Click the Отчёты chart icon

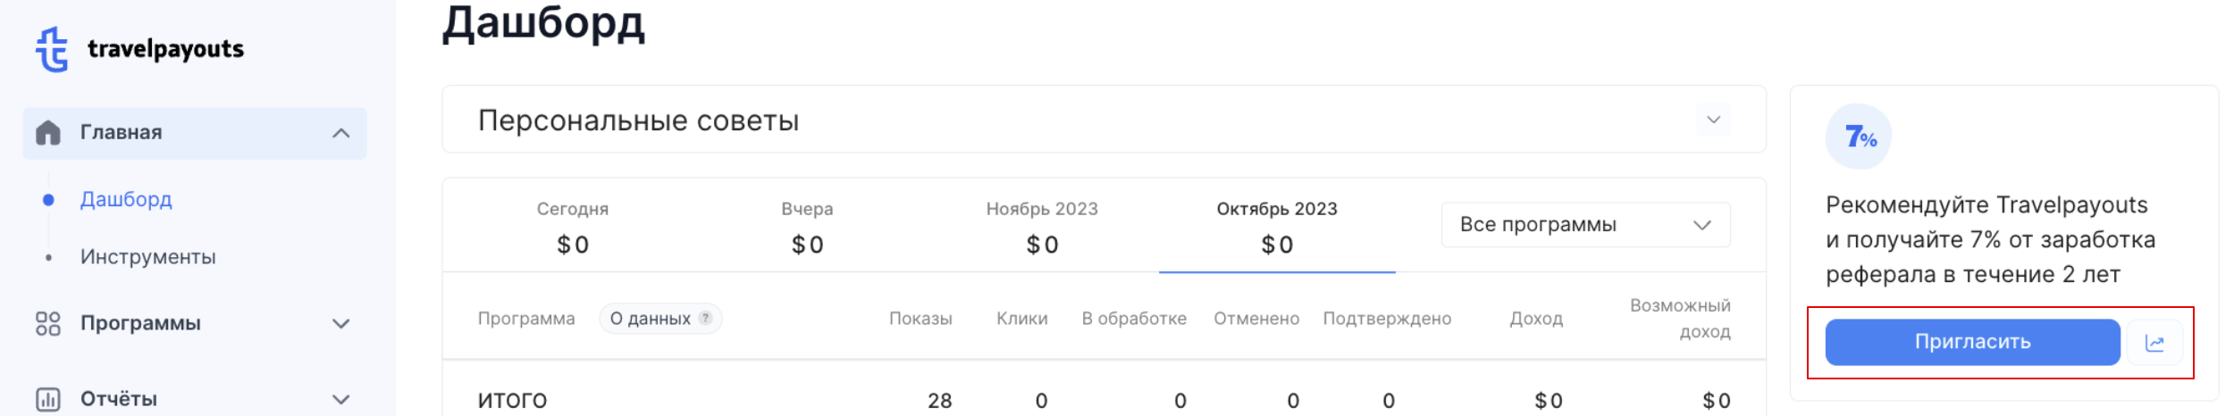coord(48,399)
